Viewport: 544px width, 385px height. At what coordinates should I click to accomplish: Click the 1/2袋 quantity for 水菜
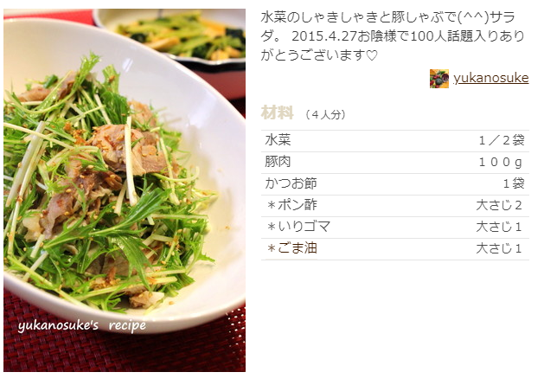(502, 141)
